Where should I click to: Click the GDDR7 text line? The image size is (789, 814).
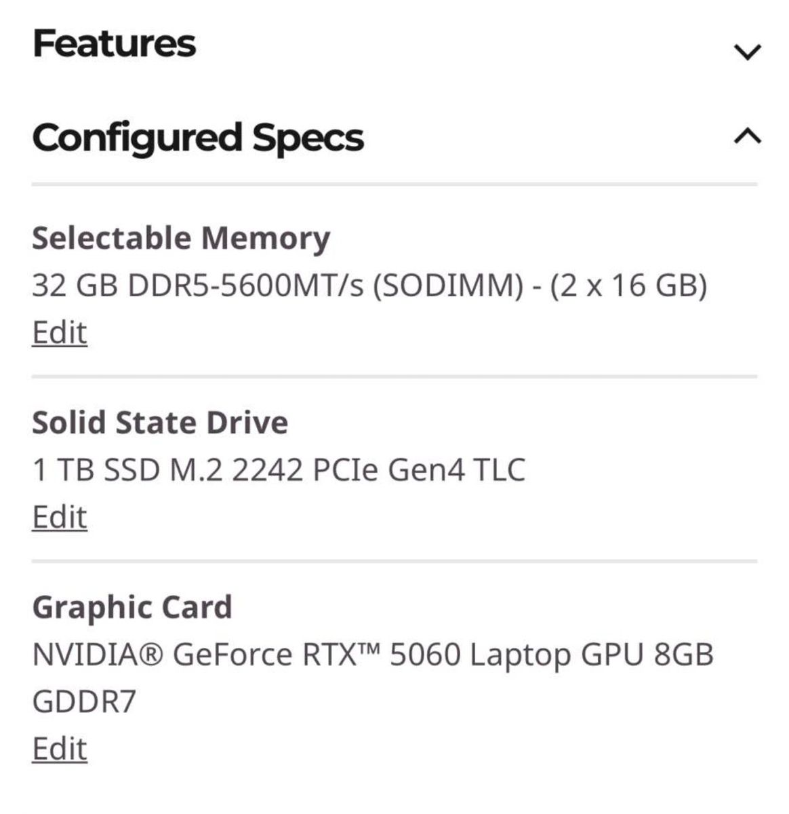point(84,701)
